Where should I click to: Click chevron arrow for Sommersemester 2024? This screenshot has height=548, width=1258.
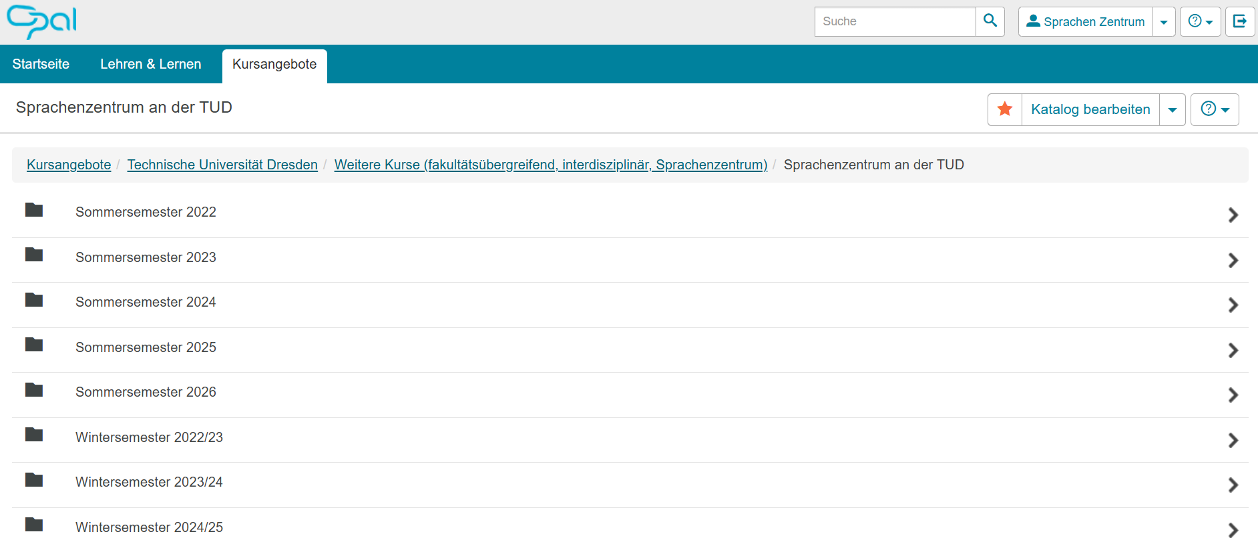tap(1233, 305)
